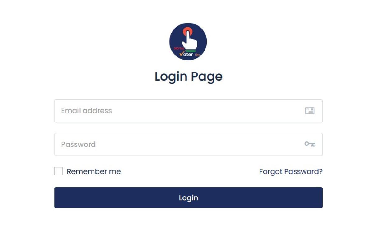
Task: Select the Login Page heading
Action: tap(188, 76)
